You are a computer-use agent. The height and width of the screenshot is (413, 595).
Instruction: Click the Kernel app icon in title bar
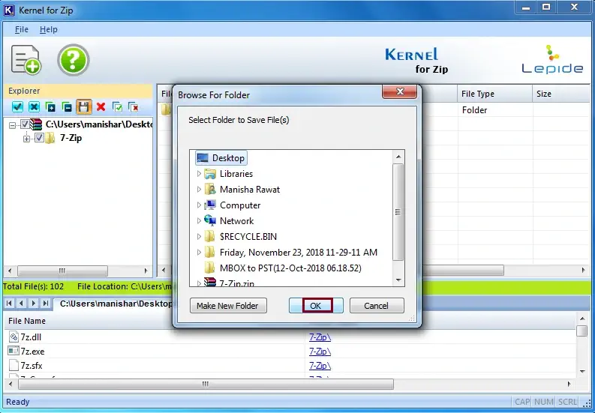point(9,10)
